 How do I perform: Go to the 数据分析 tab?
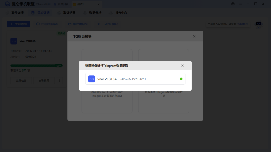tap(92, 13)
